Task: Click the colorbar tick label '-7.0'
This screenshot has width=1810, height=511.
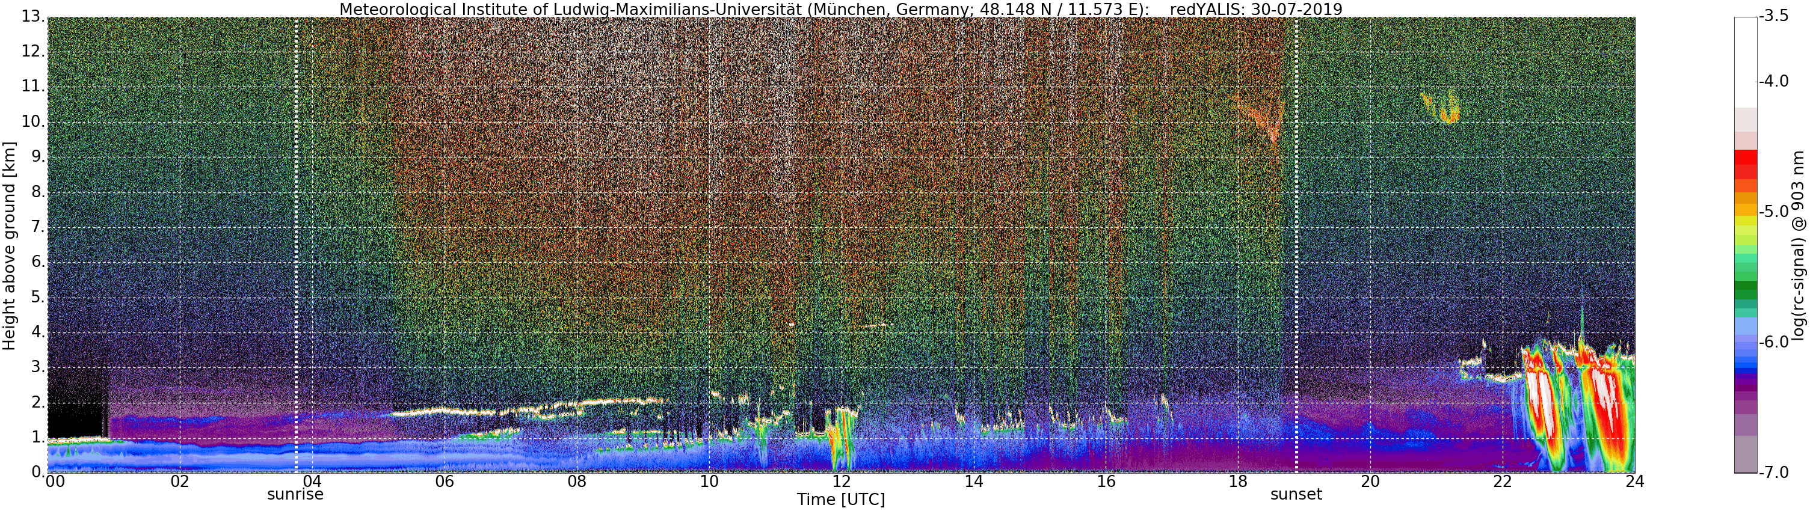Action: tap(1773, 473)
